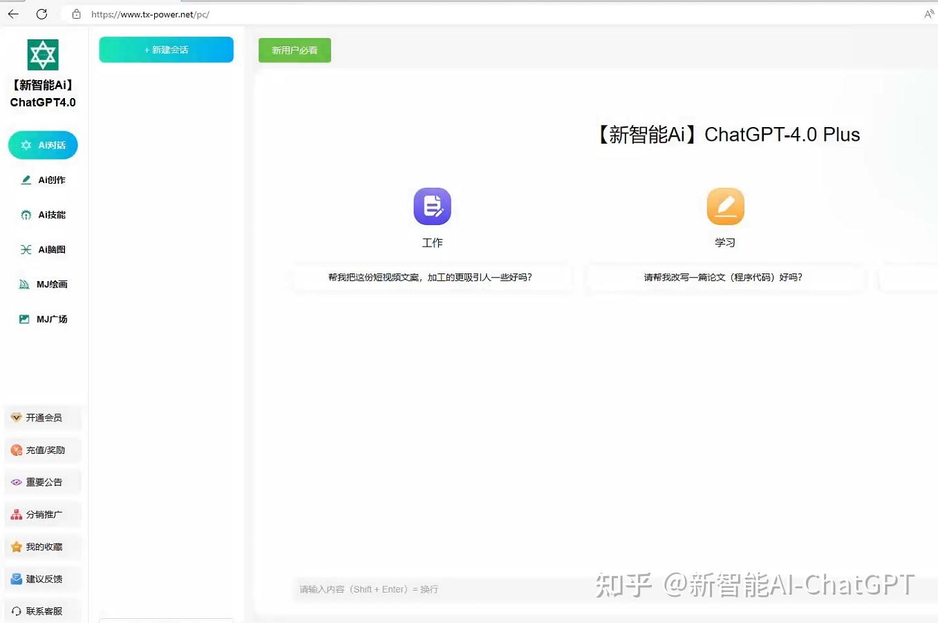Select the 帮我把这份短视频文案 prompt card
Viewport: 938px width, 623px height.
[x=433, y=278]
